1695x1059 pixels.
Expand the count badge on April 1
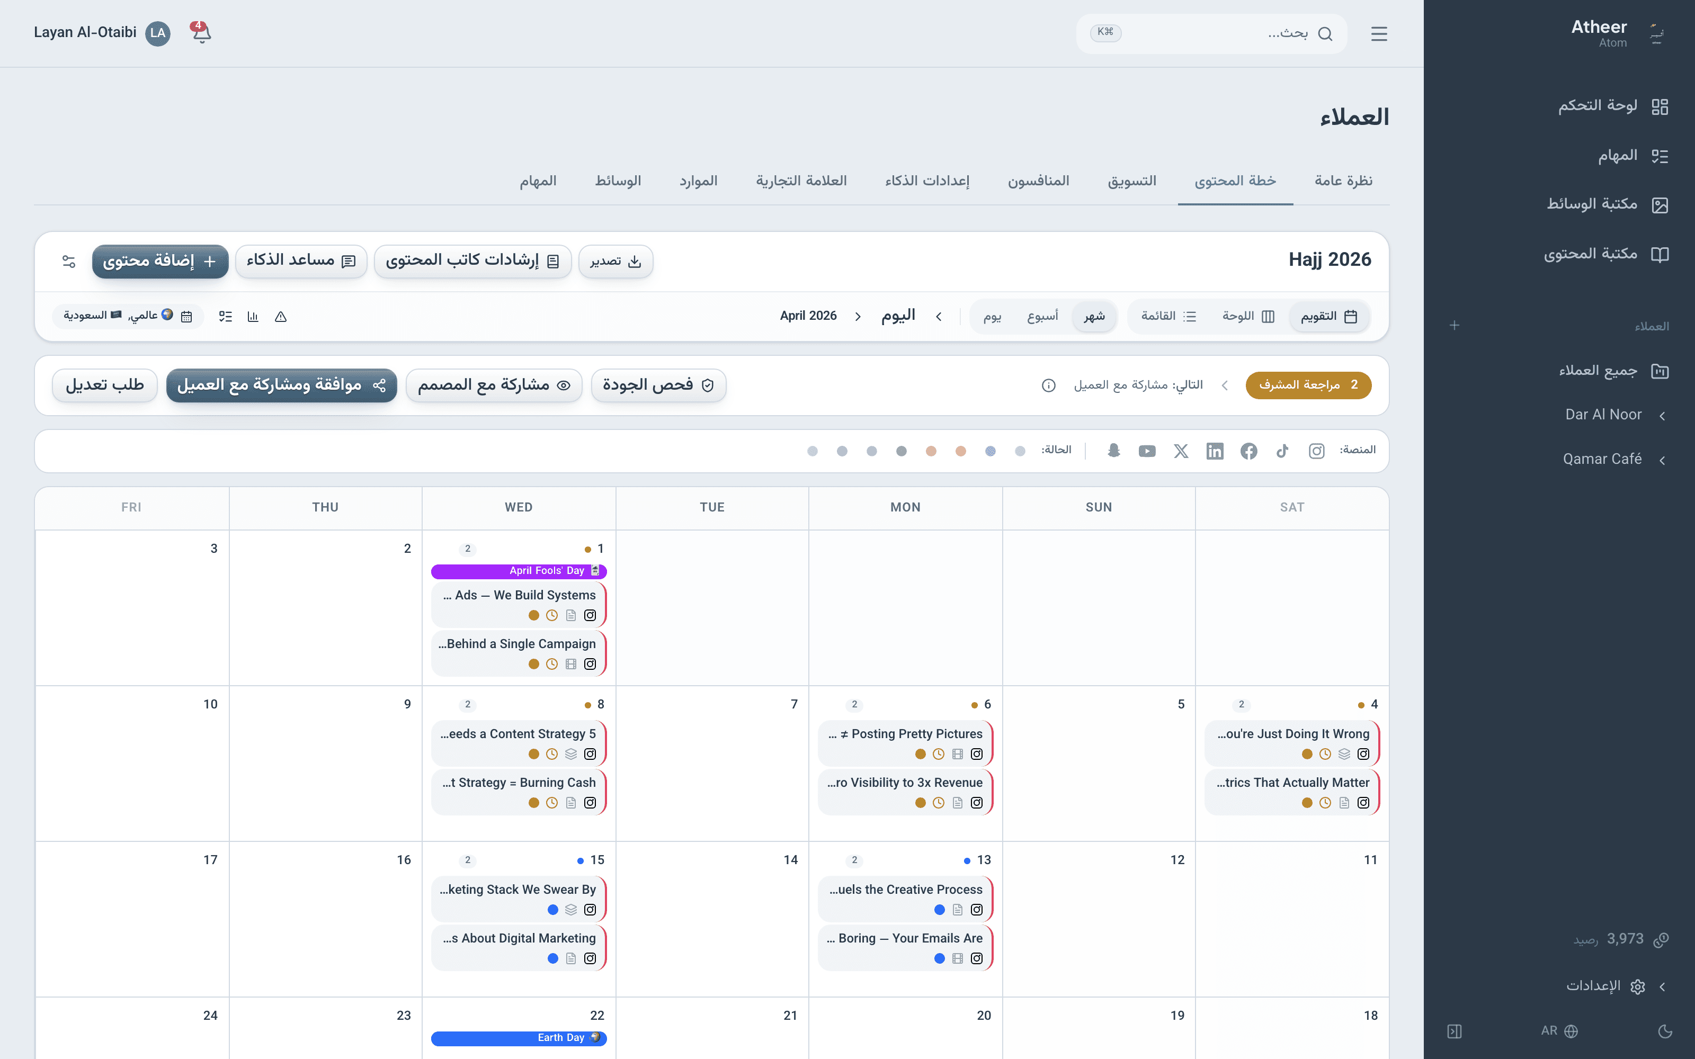[x=468, y=549]
